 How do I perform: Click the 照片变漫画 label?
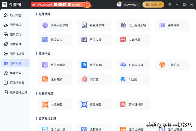coord(58,65)
